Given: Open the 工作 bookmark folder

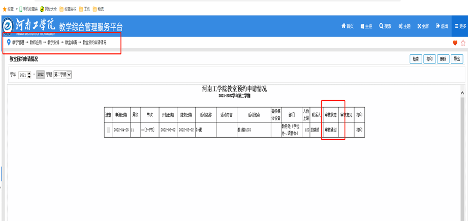Looking at the screenshot, I should pyautogui.click(x=84, y=9).
